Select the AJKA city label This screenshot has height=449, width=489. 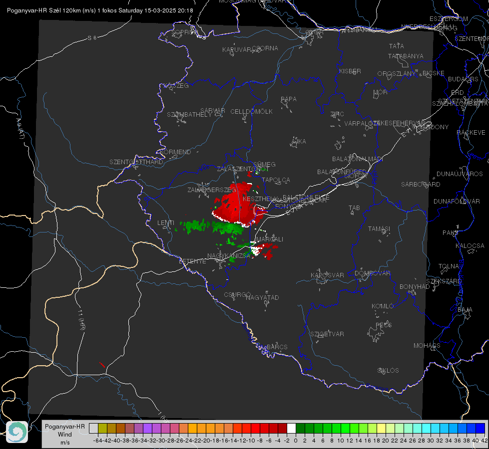(x=299, y=142)
